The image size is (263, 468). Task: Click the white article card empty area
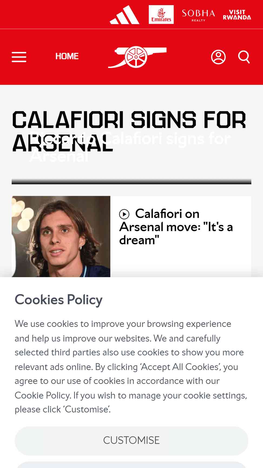coord(181,261)
